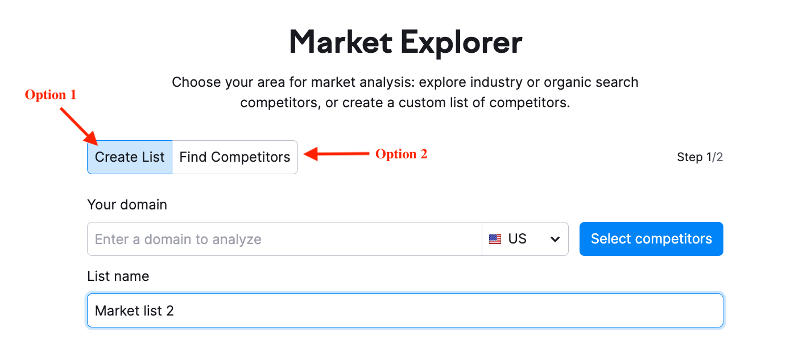This screenshot has width=811, height=353.
Task: Switch to the Find Competitors tab
Action: pyautogui.click(x=235, y=157)
